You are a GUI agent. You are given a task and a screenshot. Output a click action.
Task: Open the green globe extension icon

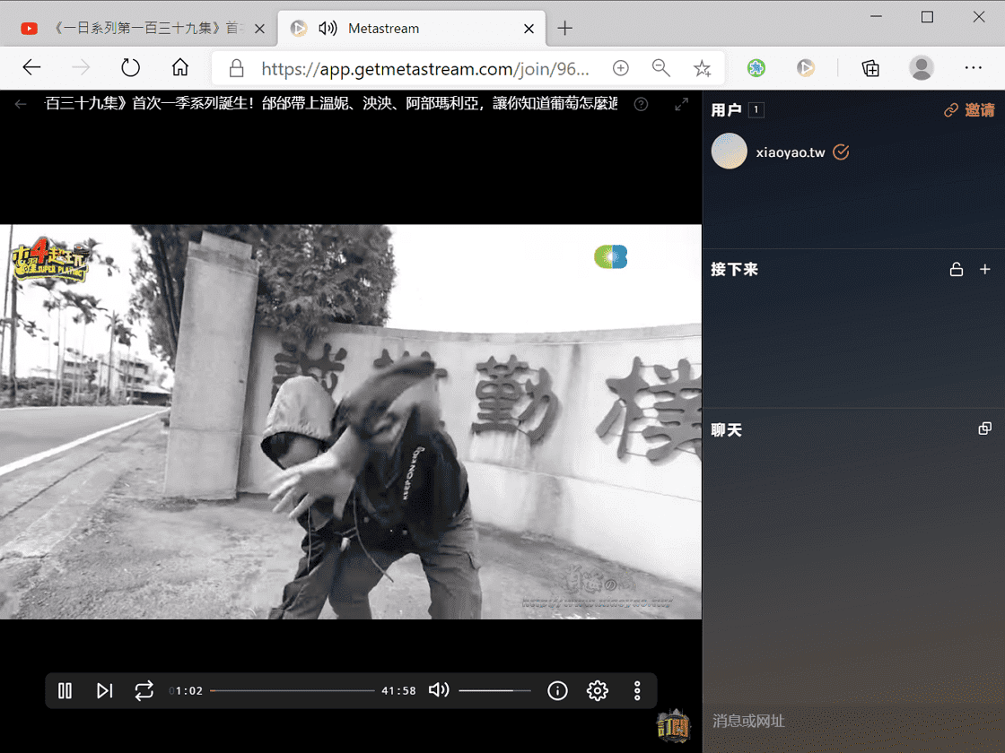756,68
